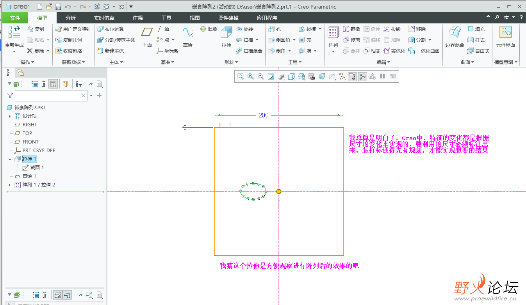Open the saved orientations icon
This screenshot has width=526, height=305.
[x=301, y=76]
